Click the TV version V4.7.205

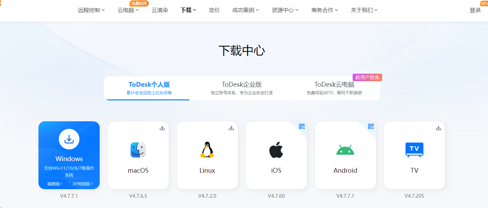coord(414,196)
